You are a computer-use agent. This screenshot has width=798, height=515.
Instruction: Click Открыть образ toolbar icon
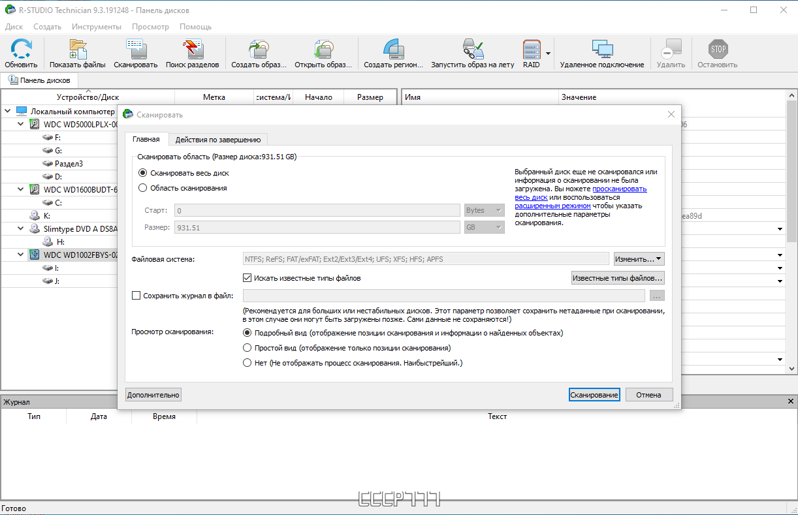point(324,50)
